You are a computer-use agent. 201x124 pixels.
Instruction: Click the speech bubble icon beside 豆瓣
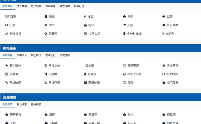pos(164,17)
